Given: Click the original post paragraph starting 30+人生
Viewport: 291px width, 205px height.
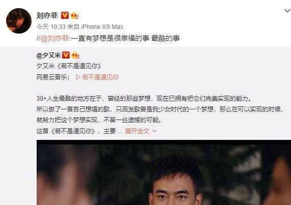Looking at the screenshot, I should [x=144, y=99].
